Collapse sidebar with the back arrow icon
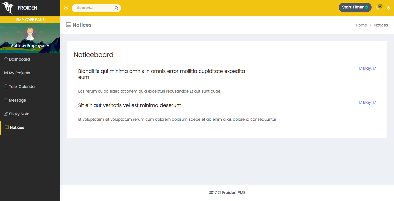 (x=66, y=8)
